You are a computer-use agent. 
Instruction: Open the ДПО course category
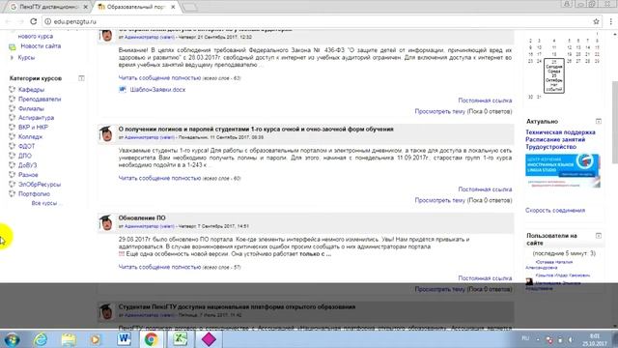point(25,156)
